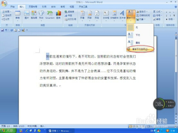Image resolution: width=178 pixels, height=133 pixels.
Task: Toggle 插入 insert mode in status bar
Action: pos(42,126)
